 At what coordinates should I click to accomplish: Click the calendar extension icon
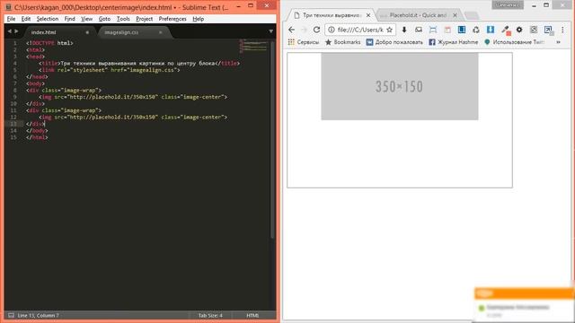[x=447, y=30]
